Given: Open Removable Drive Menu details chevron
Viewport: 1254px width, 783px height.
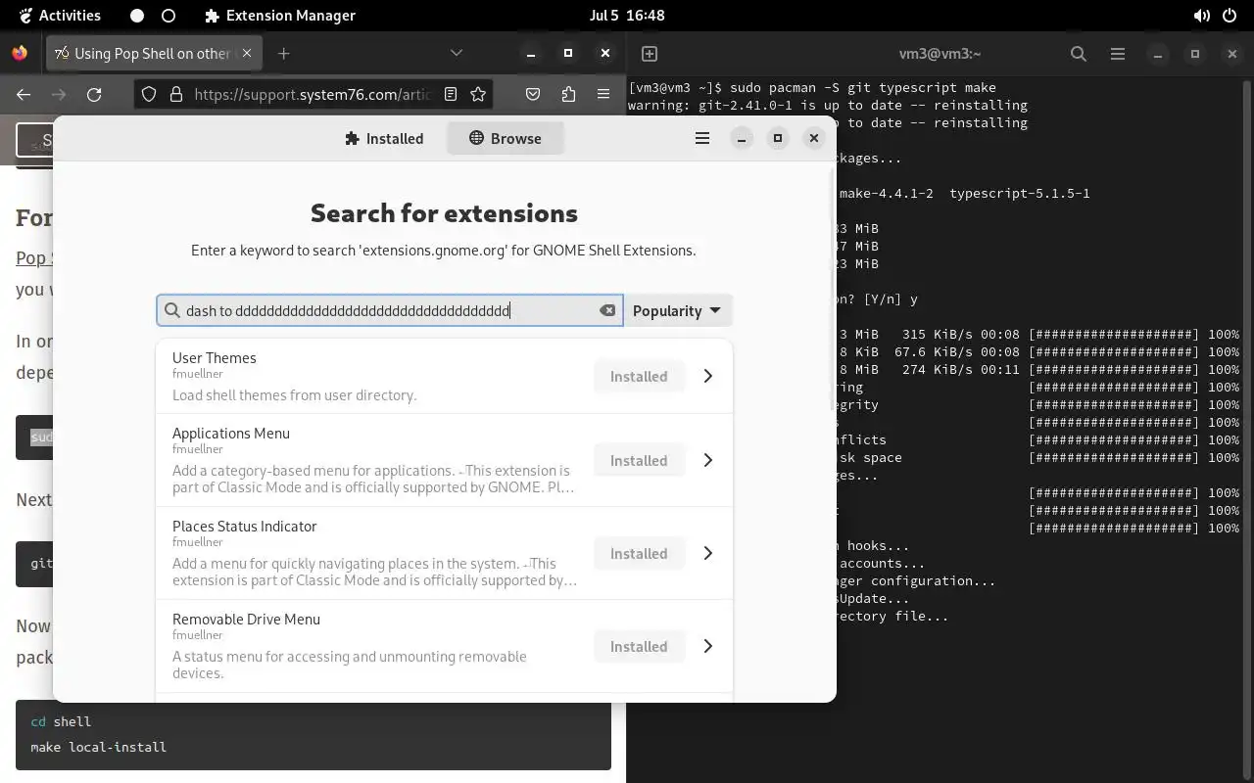Looking at the screenshot, I should [x=707, y=646].
